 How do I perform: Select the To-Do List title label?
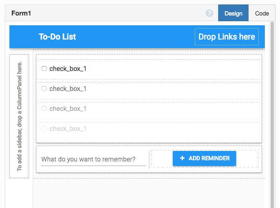pos(57,37)
